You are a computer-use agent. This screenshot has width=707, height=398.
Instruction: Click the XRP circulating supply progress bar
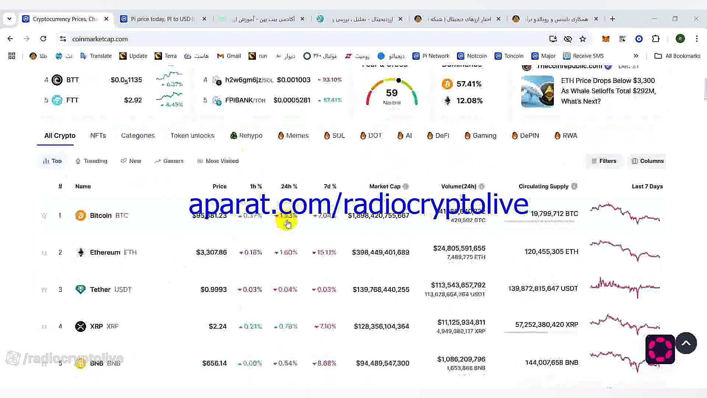coord(541,332)
